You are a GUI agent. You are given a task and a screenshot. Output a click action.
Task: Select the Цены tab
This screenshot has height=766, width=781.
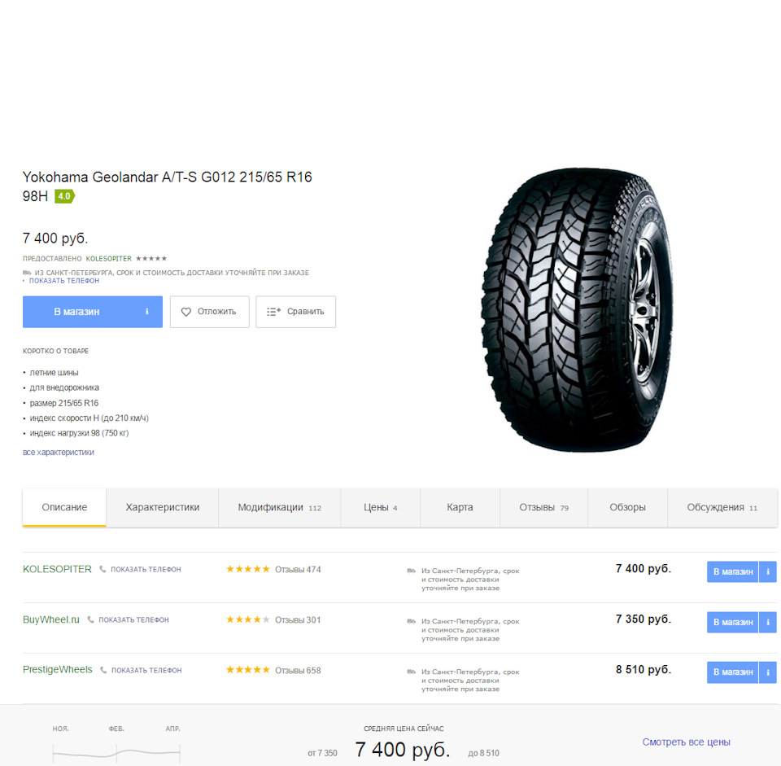tap(381, 507)
